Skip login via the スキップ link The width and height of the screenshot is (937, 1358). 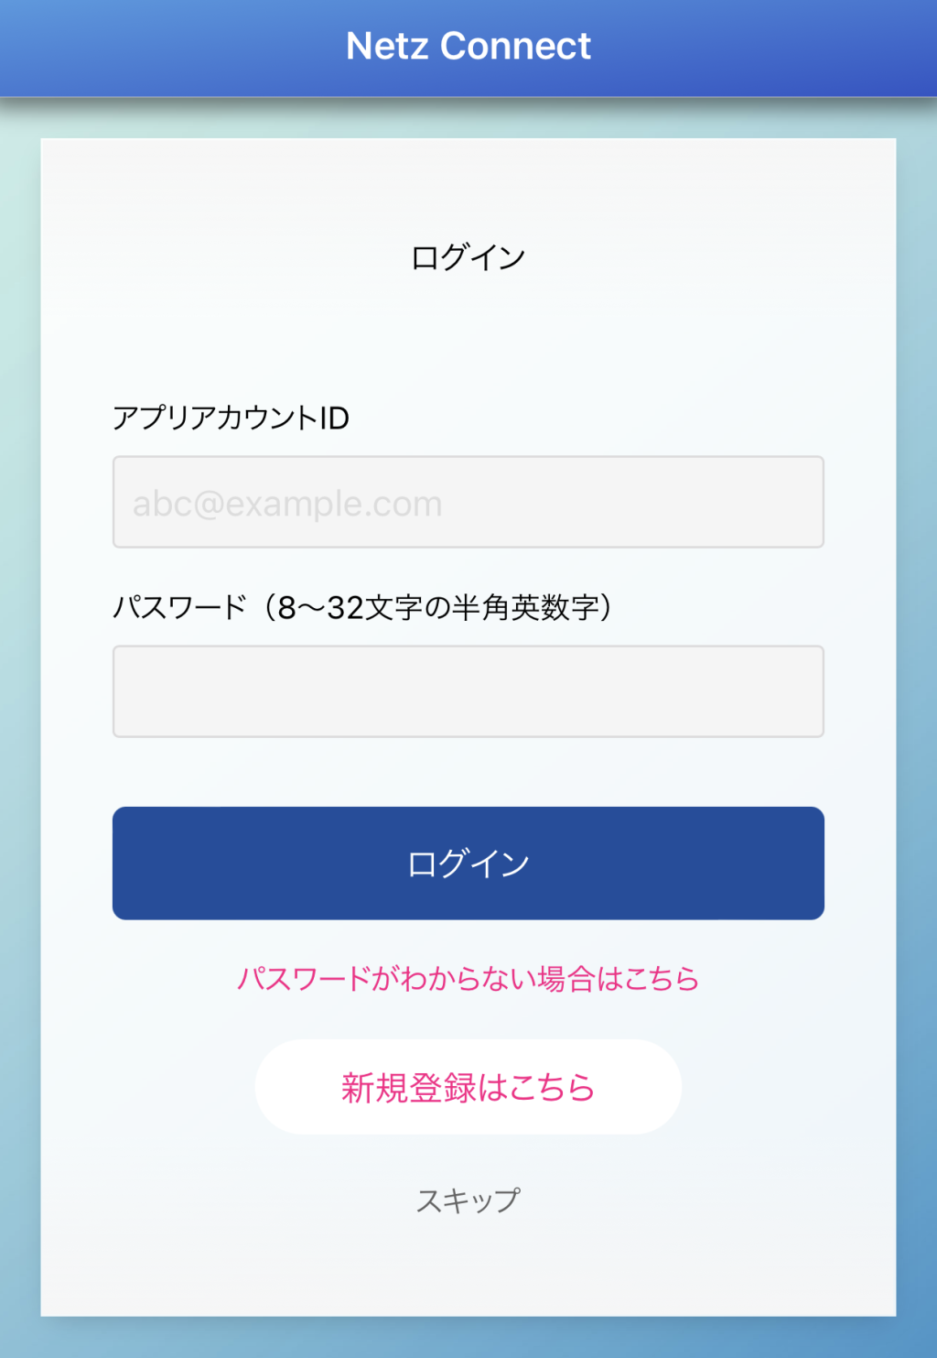[x=468, y=1200]
